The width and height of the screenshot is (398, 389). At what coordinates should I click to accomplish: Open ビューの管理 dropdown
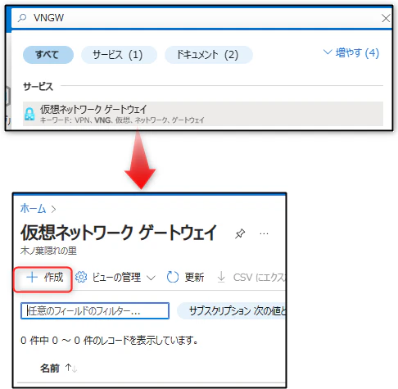coord(115,278)
